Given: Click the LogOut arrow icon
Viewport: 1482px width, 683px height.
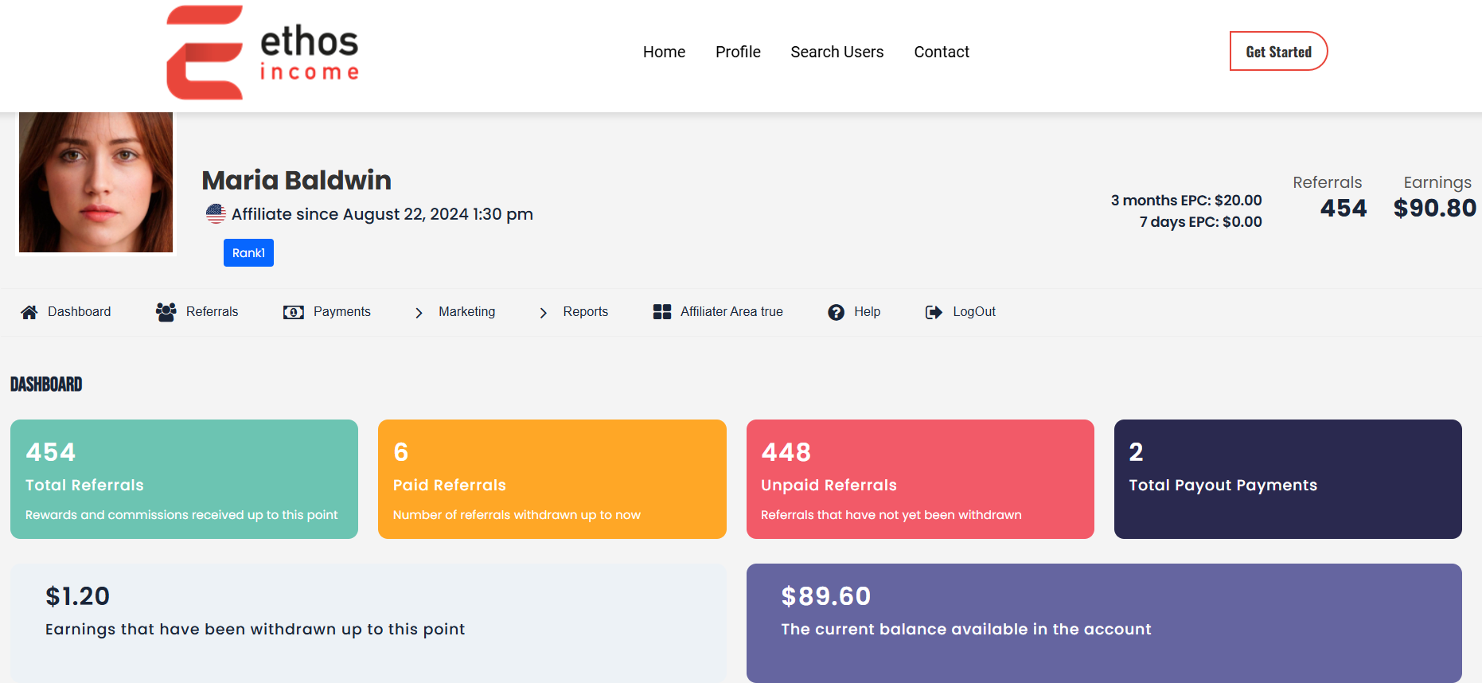Looking at the screenshot, I should tap(934, 312).
